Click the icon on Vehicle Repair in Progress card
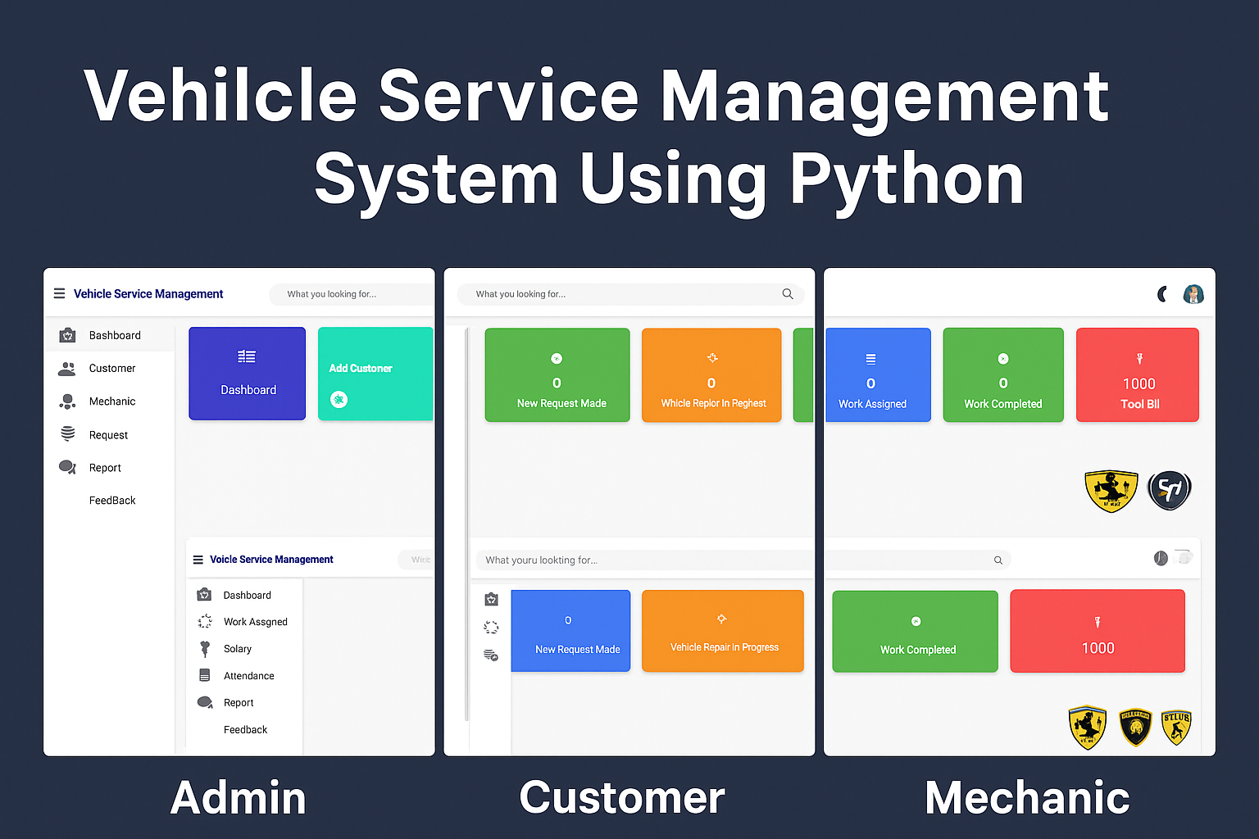 721,619
